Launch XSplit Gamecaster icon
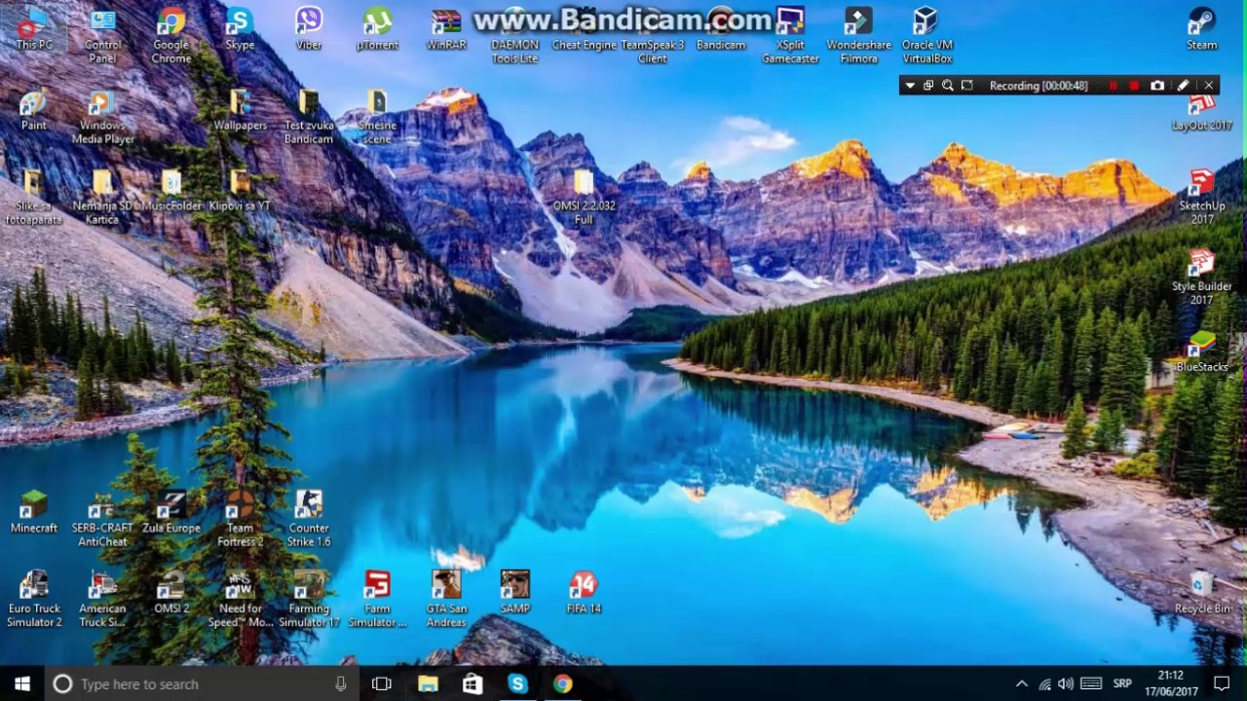Image resolution: width=1247 pixels, height=701 pixels. pyautogui.click(x=790, y=37)
